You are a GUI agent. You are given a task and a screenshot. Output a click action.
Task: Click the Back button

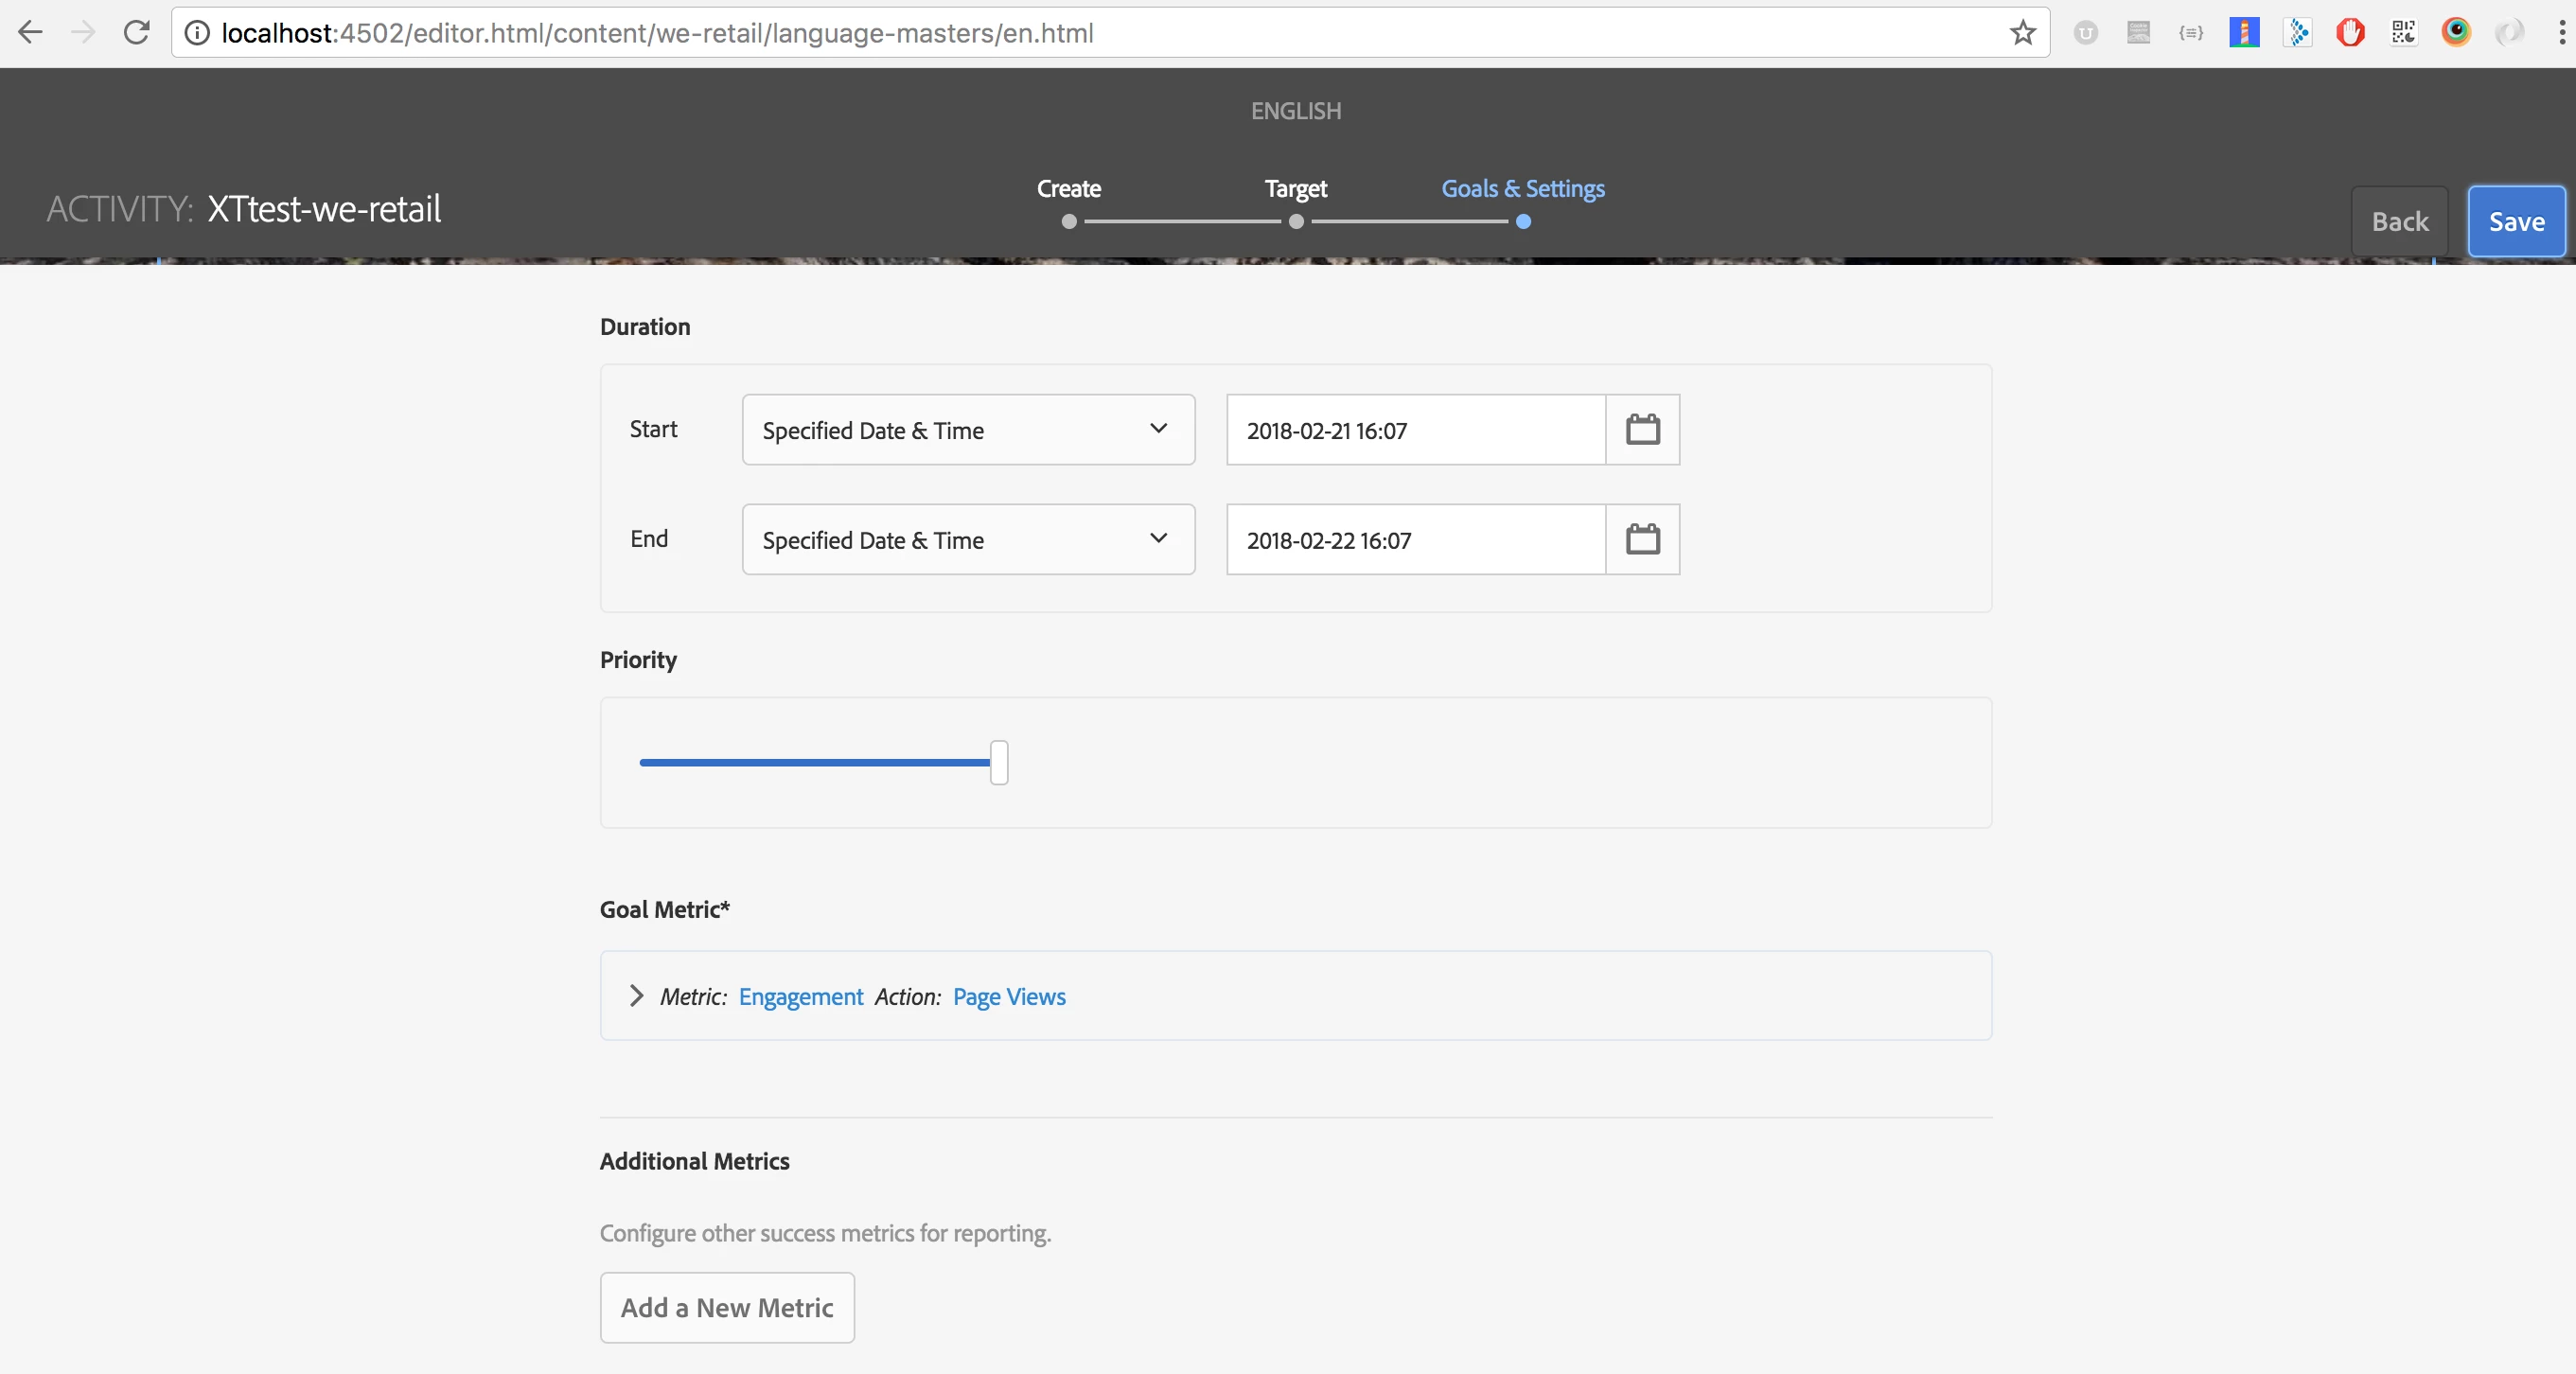[x=2399, y=222]
